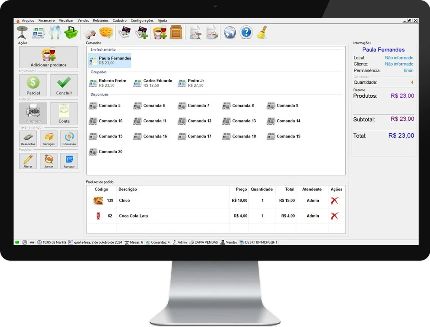
Task: Delete the Coca Cola Lata row
Action: point(334,216)
